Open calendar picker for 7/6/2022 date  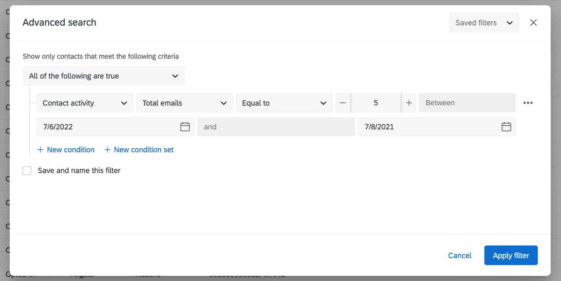(x=185, y=127)
